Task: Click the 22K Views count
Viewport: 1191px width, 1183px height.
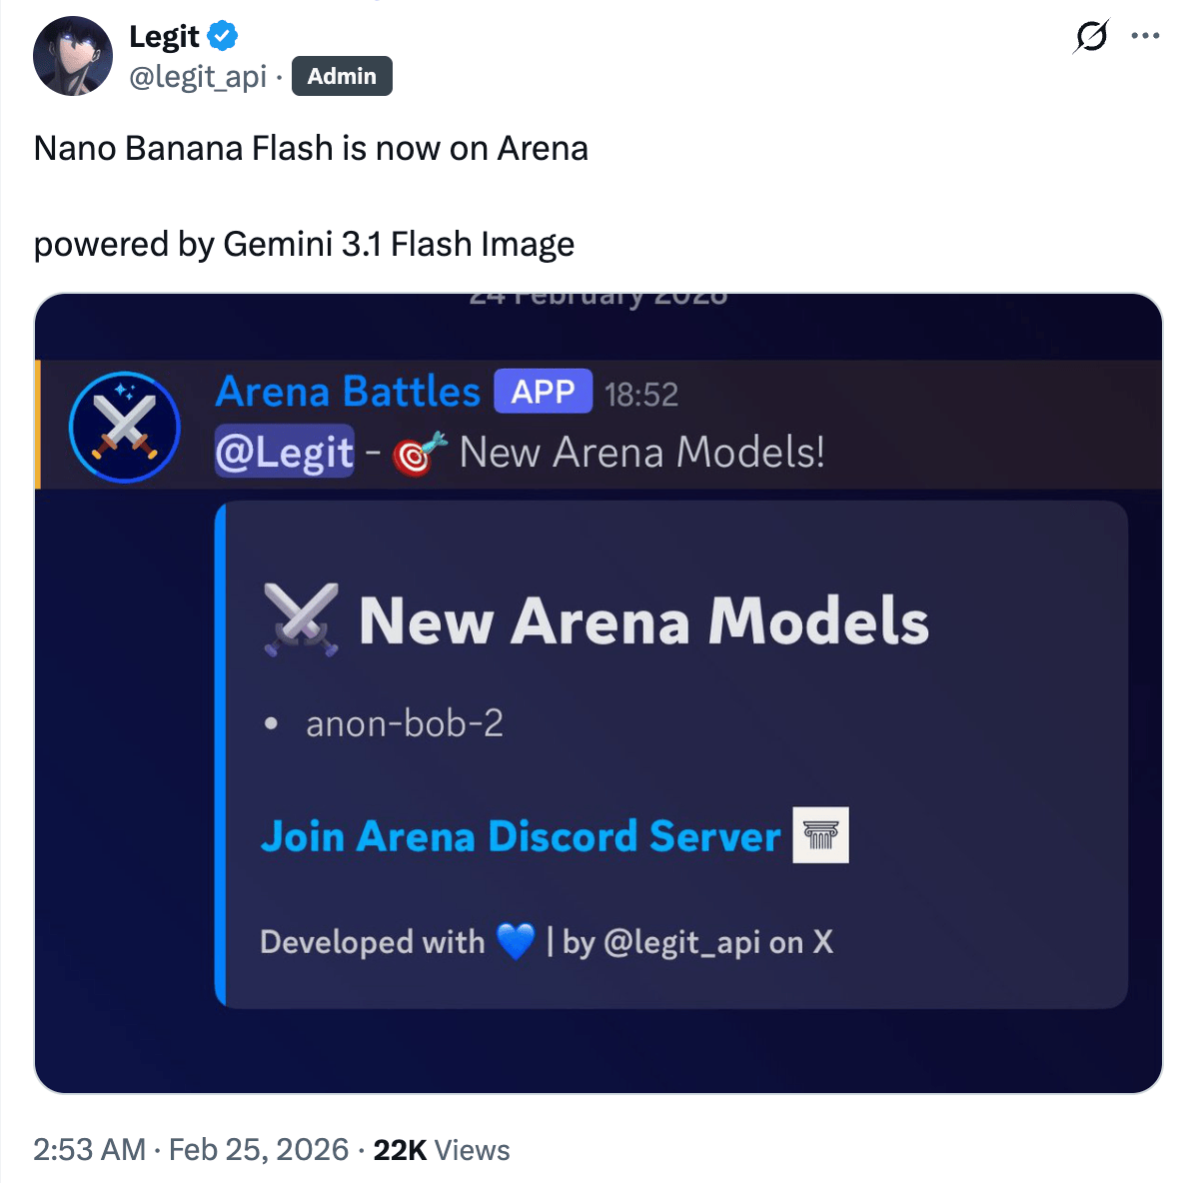Action: coord(442,1150)
